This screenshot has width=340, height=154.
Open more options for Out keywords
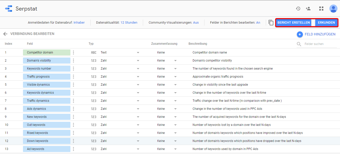(73, 125)
